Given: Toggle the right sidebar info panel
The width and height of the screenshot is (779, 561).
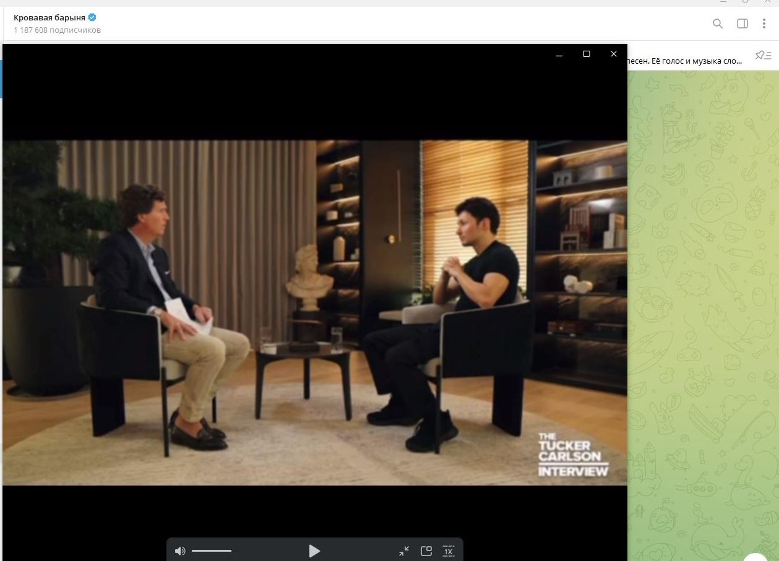Looking at the screenshot, I should coord(742,24).
